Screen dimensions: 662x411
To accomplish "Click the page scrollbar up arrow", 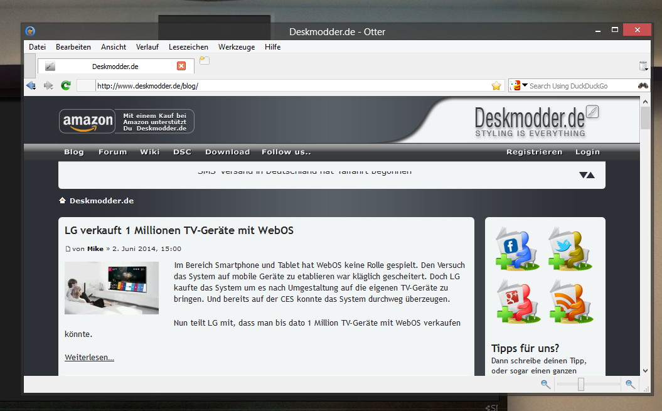I will coord(645,102).
